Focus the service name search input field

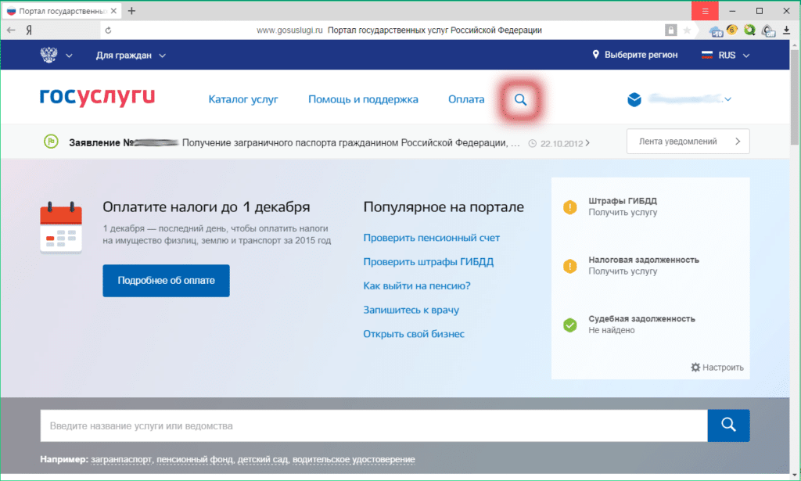click(x=374, y=425)
